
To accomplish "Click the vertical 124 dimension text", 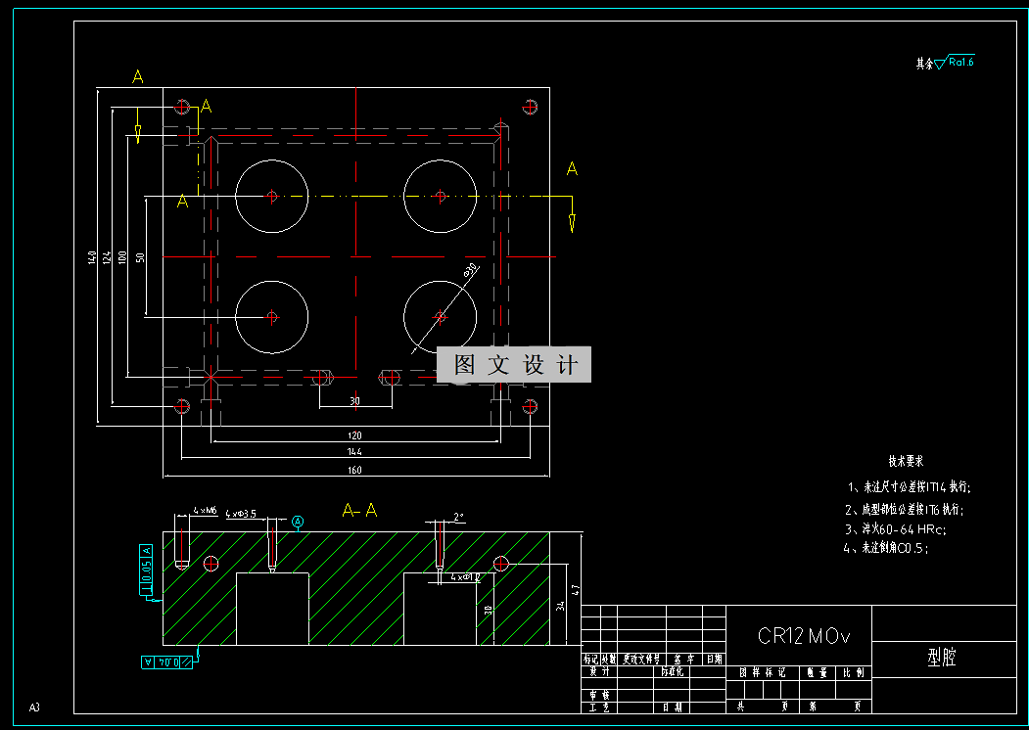I will [x=107, y=256].
